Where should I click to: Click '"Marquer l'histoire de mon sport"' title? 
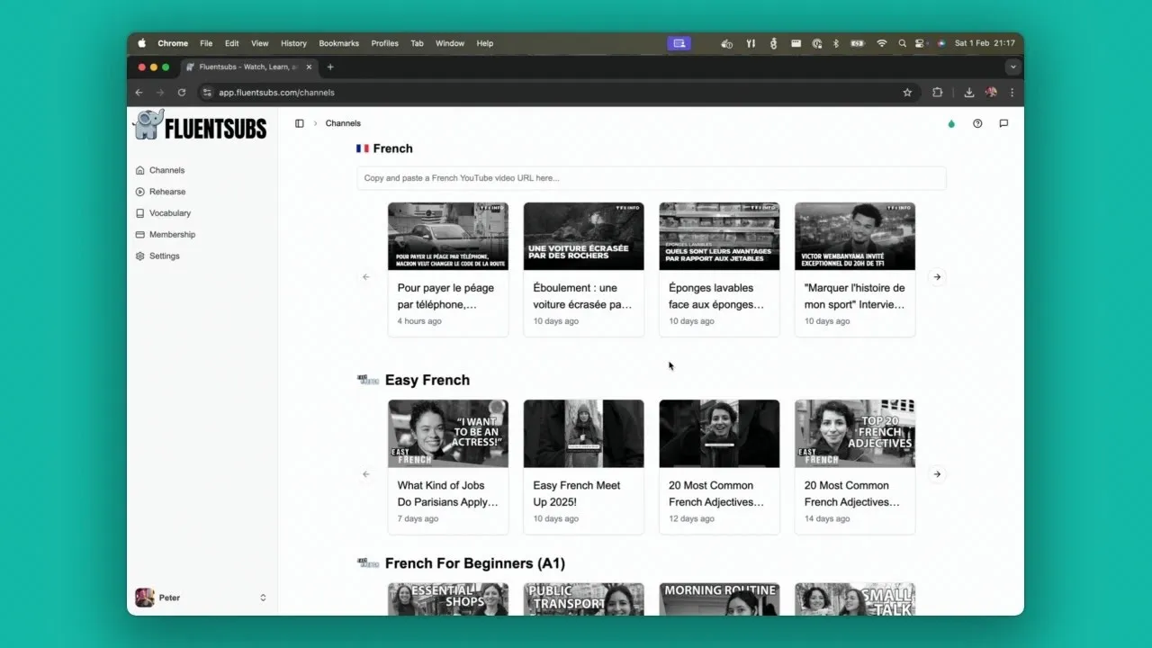855,296
